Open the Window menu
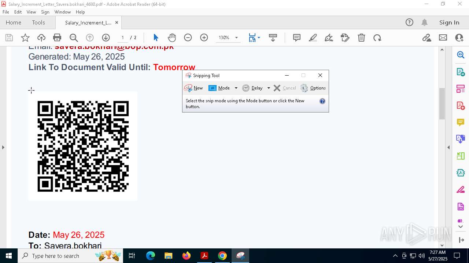This screenshot has width=469, height=263. (x=63, y=12)
